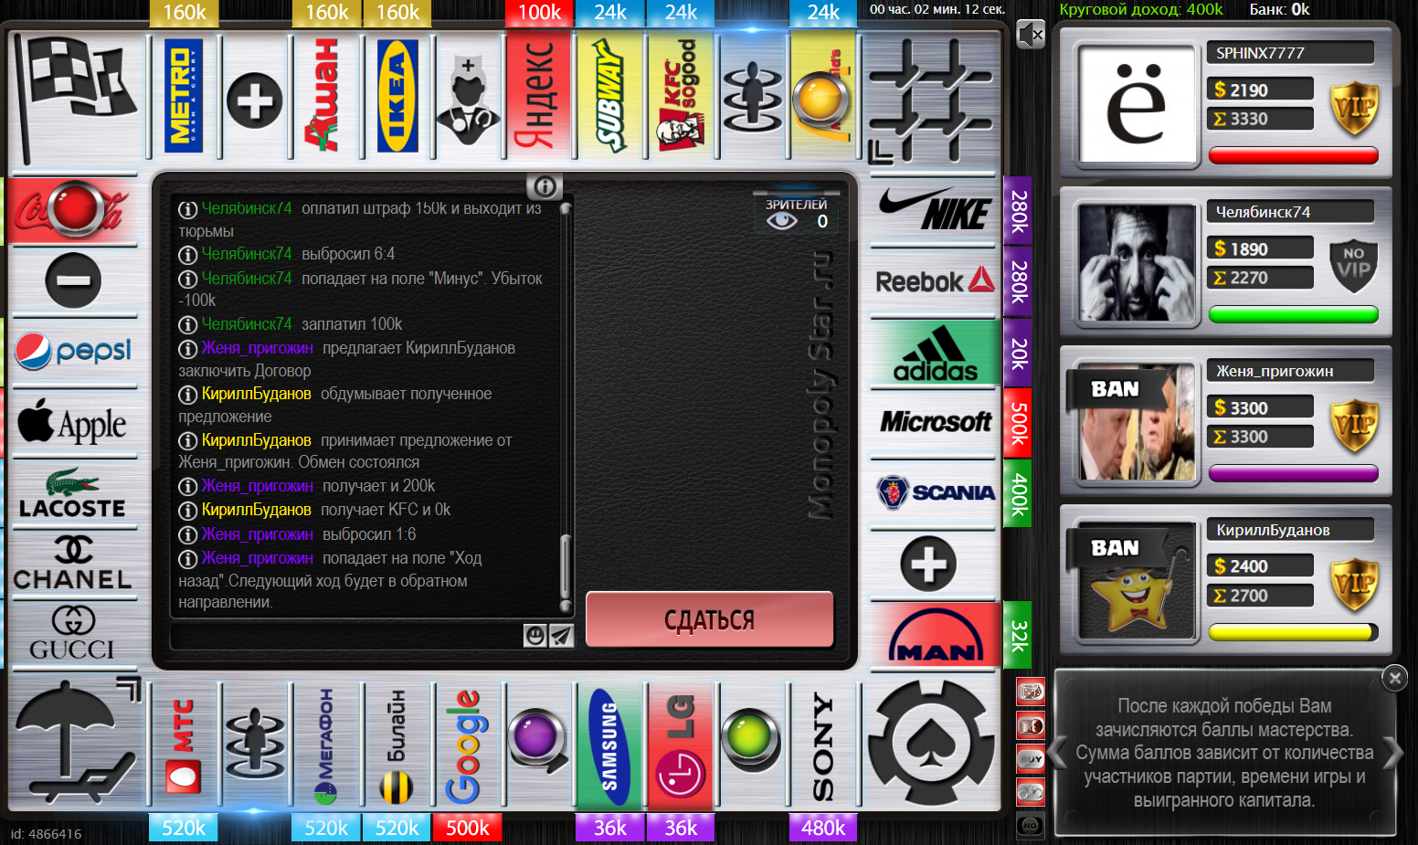Click the casino chip corner cell
The height and width of the screenshot is (845, 1418).
(931, 745)
